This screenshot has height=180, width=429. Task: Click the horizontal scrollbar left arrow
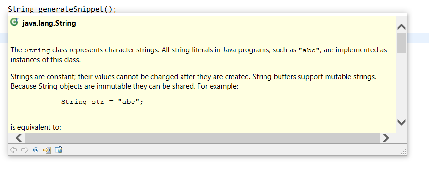tap(19, 138)
